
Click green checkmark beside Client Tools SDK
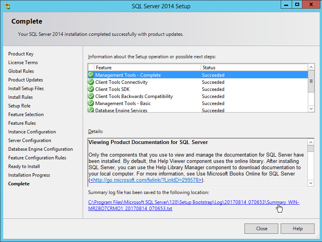(91, 89)
